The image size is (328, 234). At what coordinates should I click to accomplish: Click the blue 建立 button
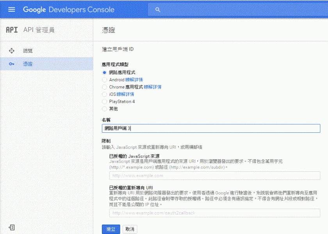click(x=111, y=229)
